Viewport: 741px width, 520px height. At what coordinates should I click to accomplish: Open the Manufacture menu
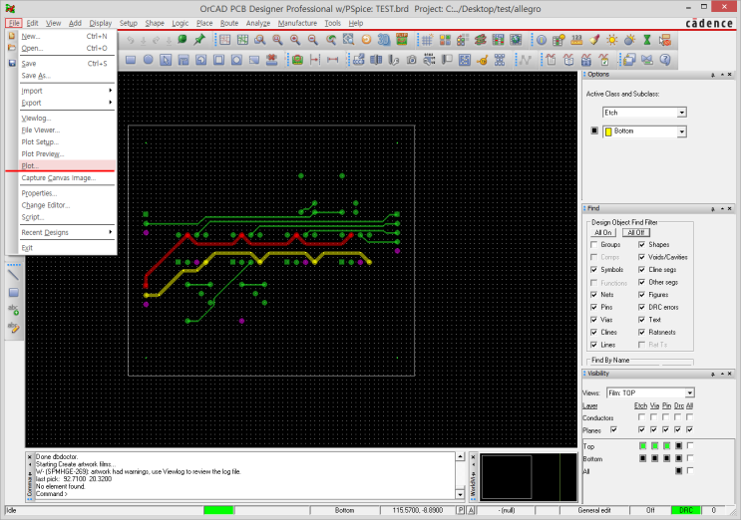297,22
